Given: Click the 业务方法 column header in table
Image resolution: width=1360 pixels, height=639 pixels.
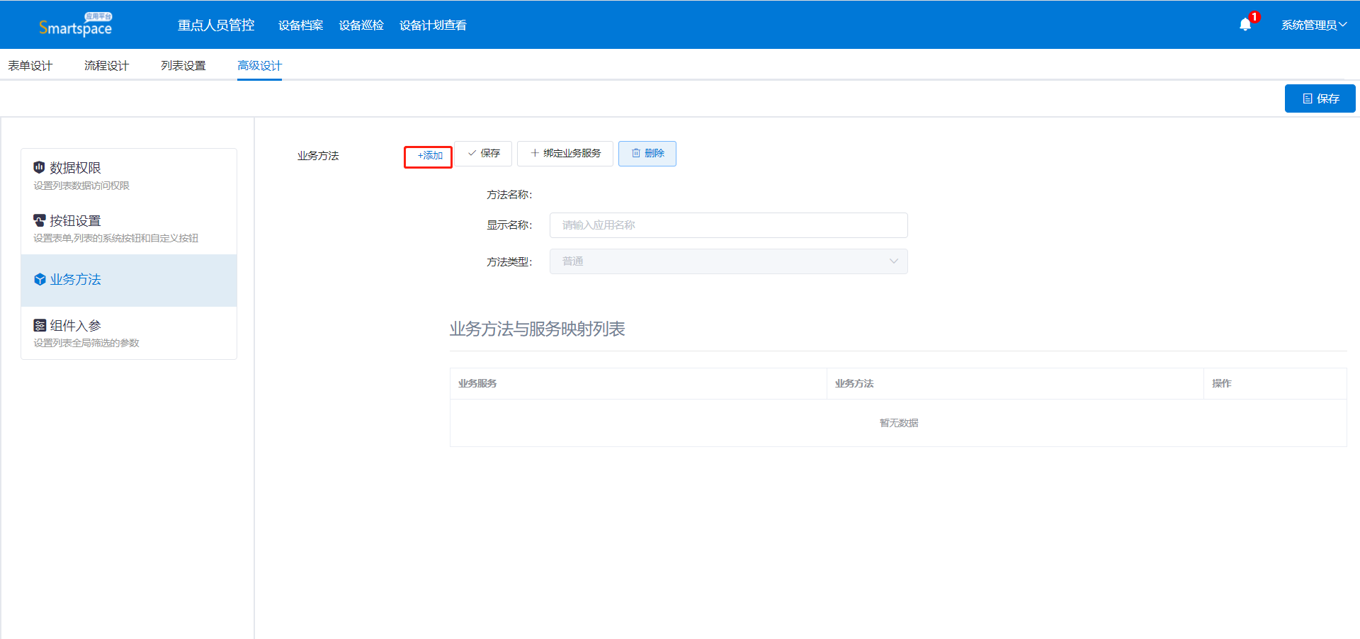Looking at the screenshot, I should pyautogui.click(x=1015, y=383).
